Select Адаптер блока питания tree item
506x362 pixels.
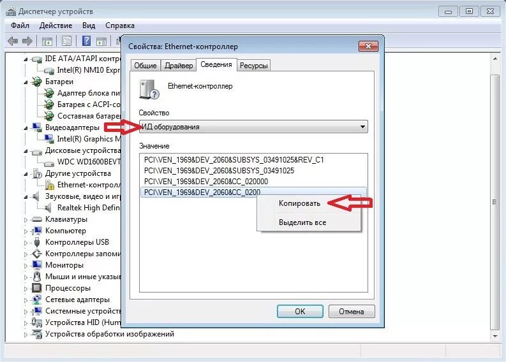[x=89, y=93]
